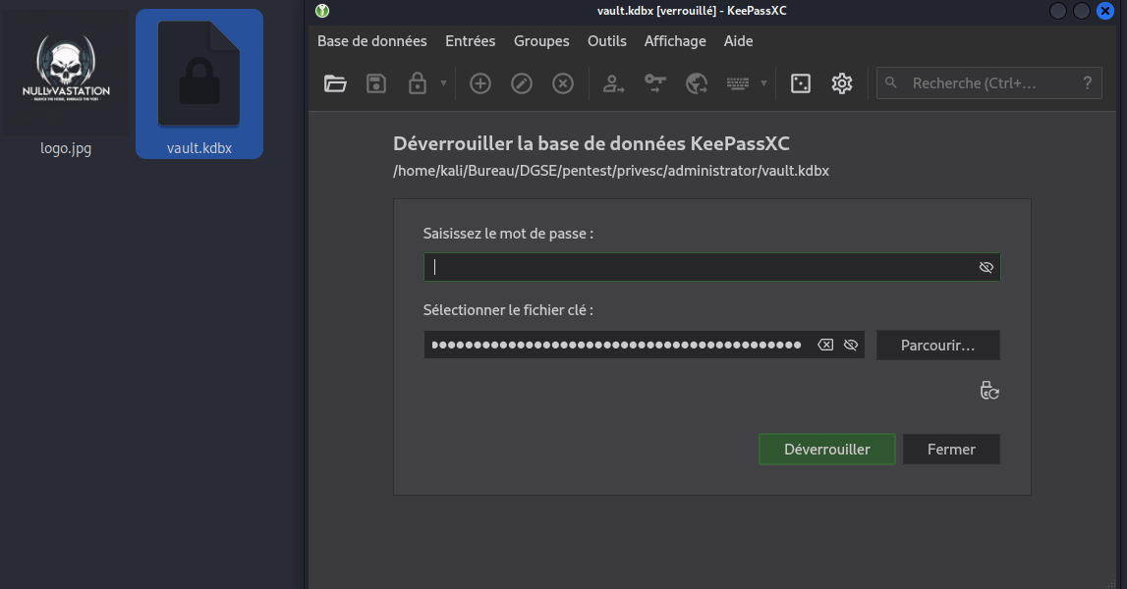Open the Outils menu
This screenshot has width=1127, height=589.
pyautogui.click(x=606, y=41)
